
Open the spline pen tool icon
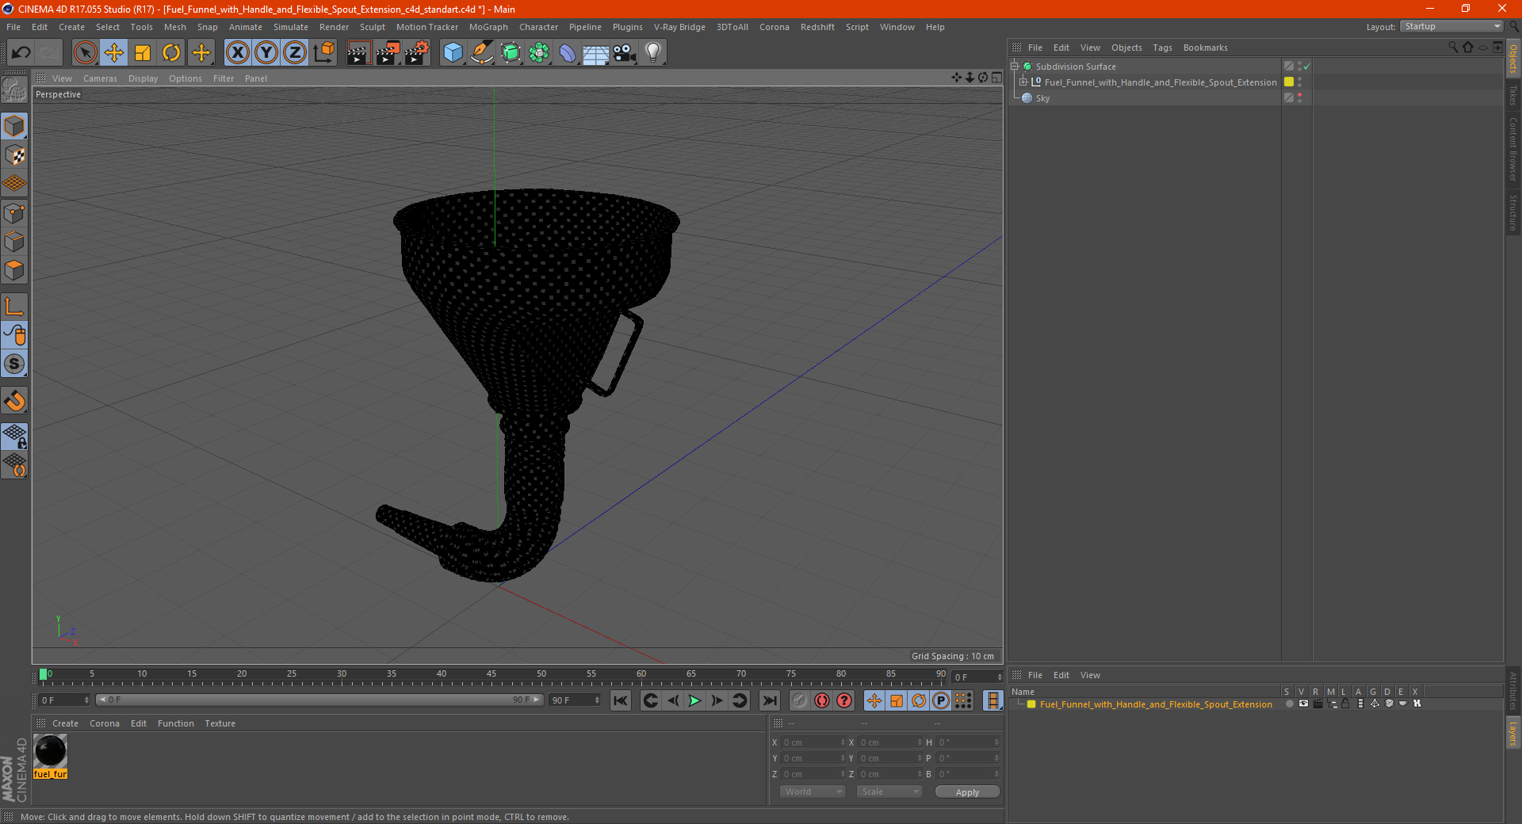point(482,53)
